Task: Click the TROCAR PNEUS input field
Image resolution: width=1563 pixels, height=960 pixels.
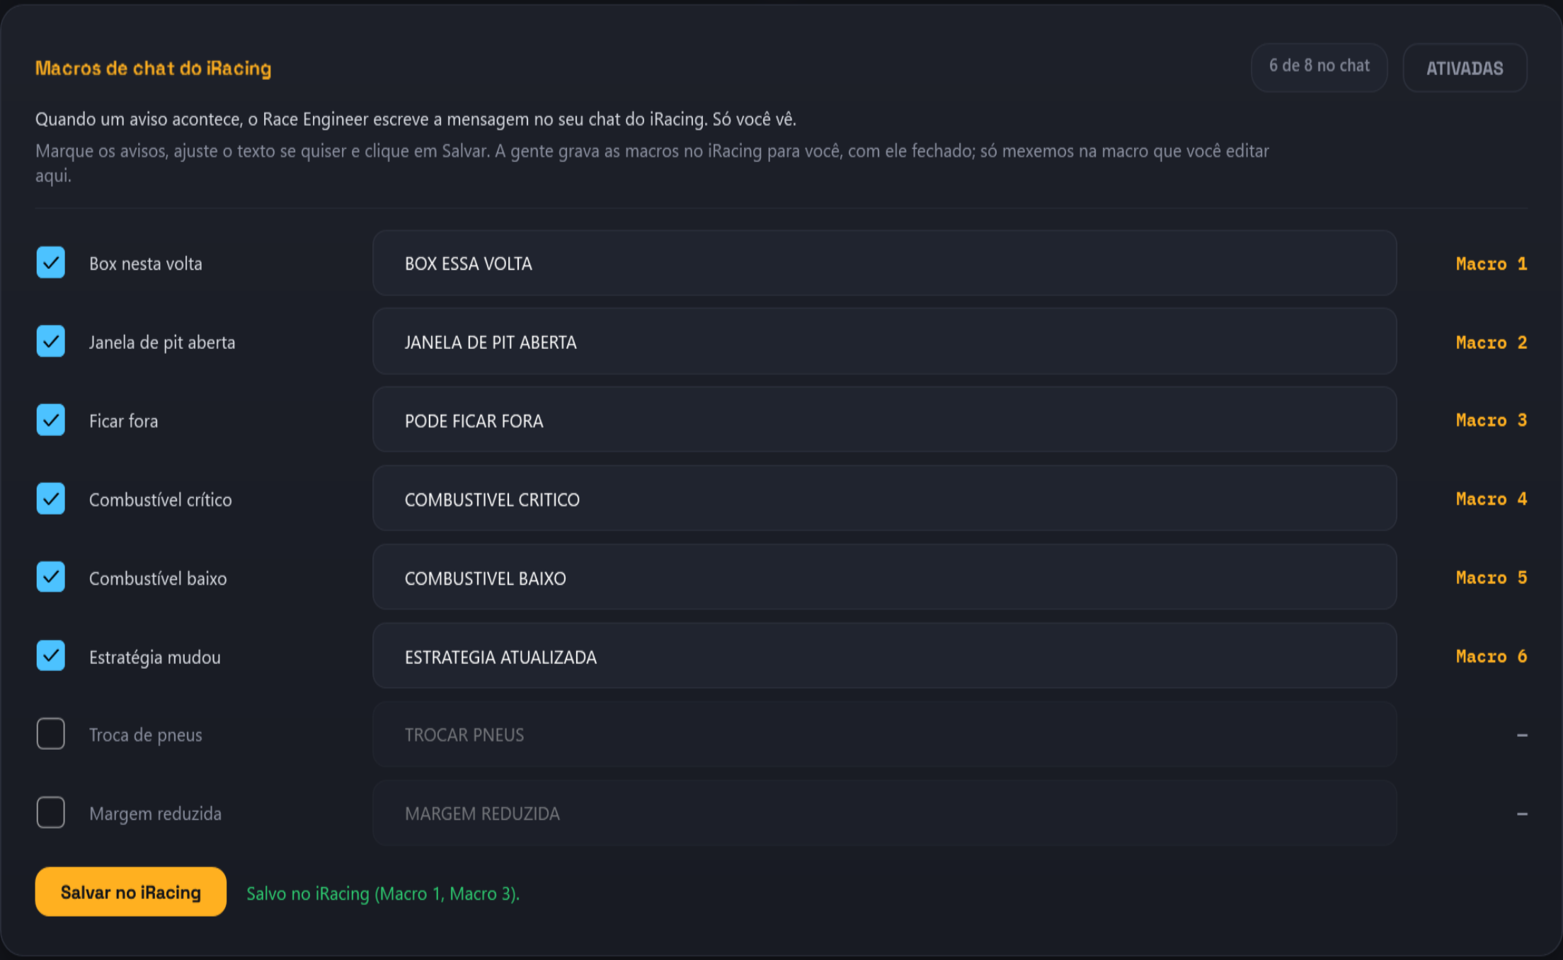Action: coord(884,734)
